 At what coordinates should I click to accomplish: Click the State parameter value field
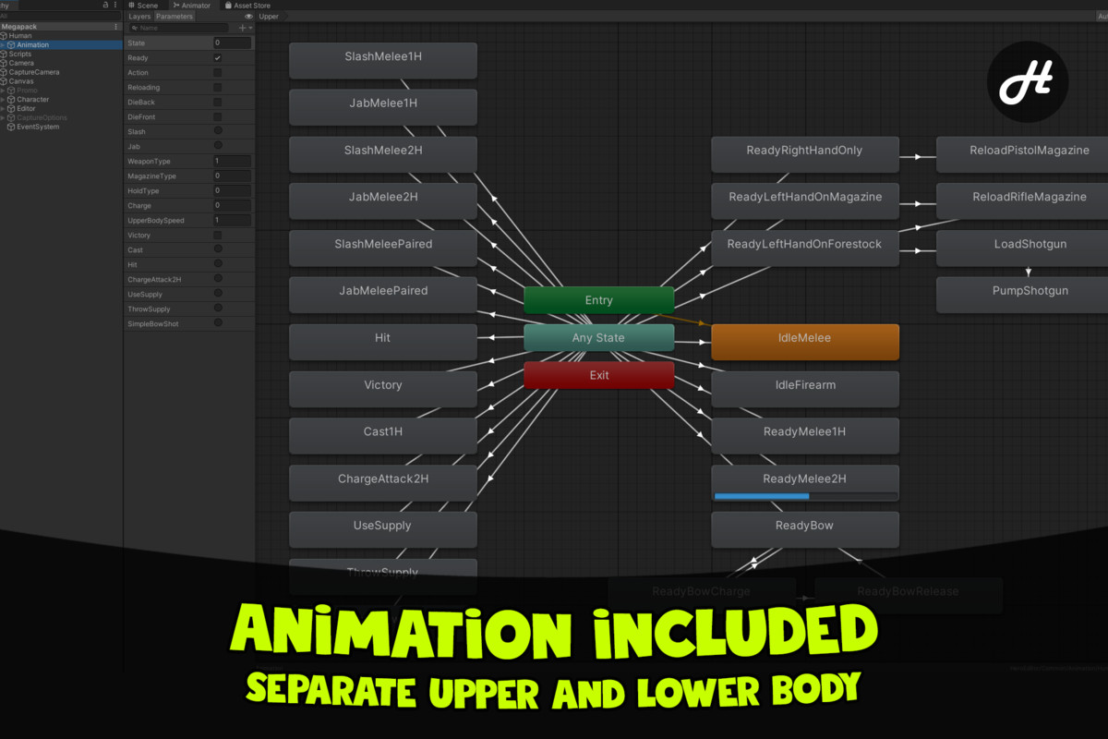[232, 43]
